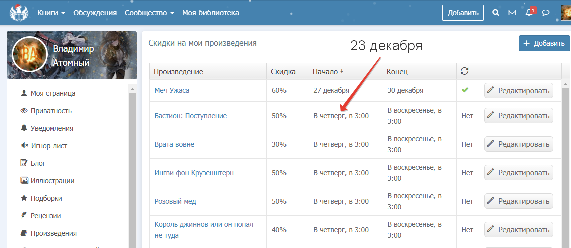Open the Ингви фон Крузенштерн link
Screen dimensions: 571x248
pyautogui.click(x=194, y=173)
